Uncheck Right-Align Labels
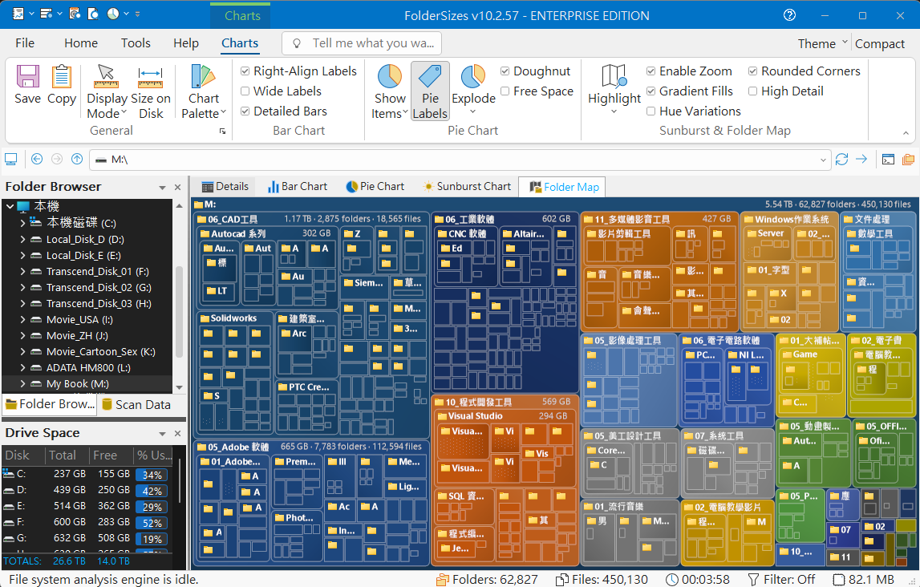The width and height of the screenshot is (920, 587). pos(245,71)
